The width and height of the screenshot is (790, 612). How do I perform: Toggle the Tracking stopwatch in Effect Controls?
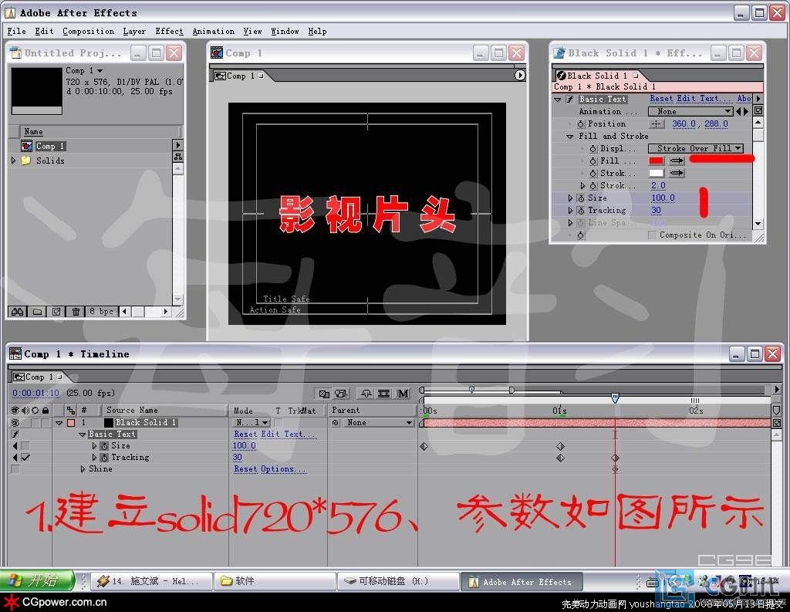[x=581, y=210]
